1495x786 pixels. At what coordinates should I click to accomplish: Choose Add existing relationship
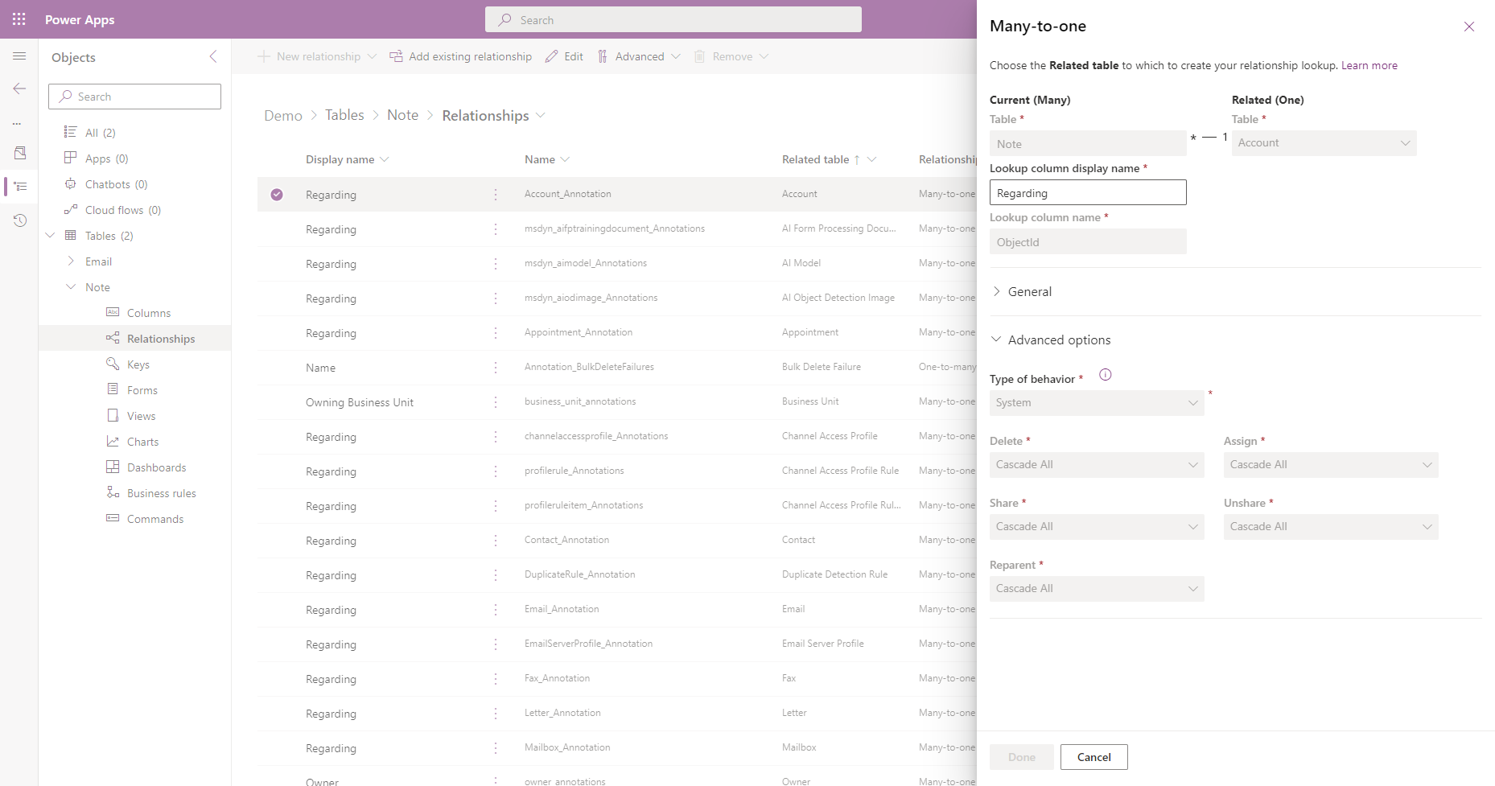pos(460,56)
